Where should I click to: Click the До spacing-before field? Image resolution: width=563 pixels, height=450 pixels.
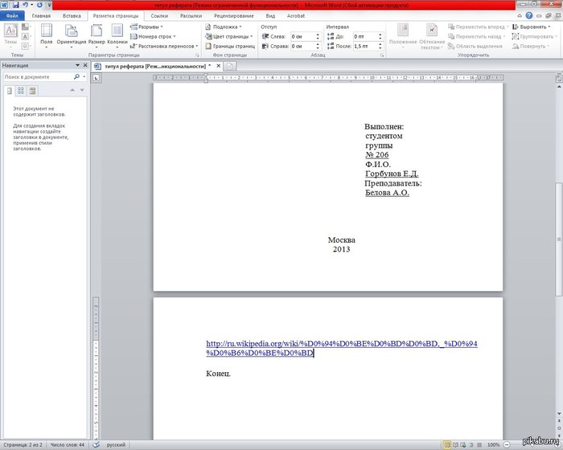click(x=365, y=37)
